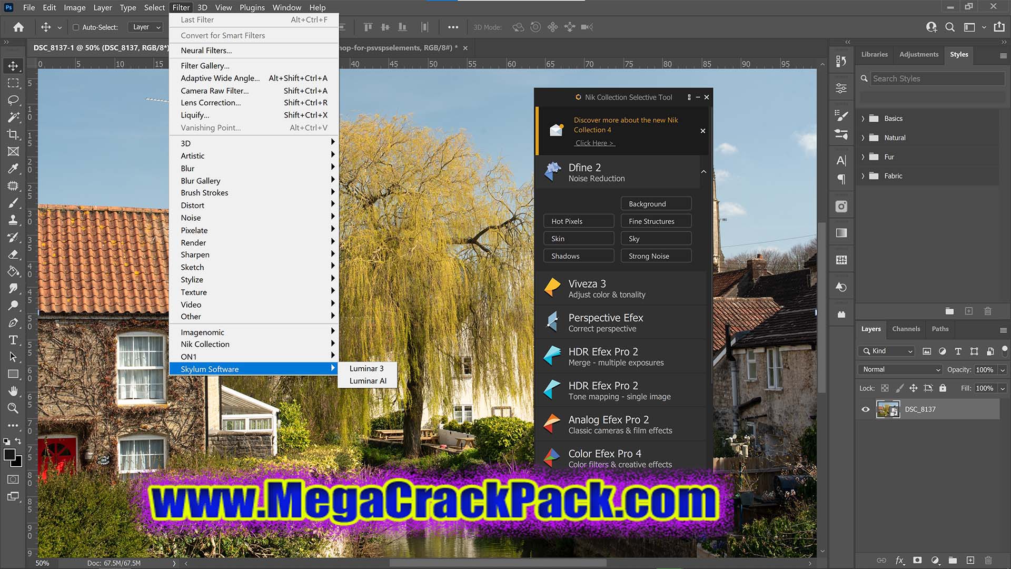
Task: Switch layer filtering on or off
Action: (x=1005, y=350)
